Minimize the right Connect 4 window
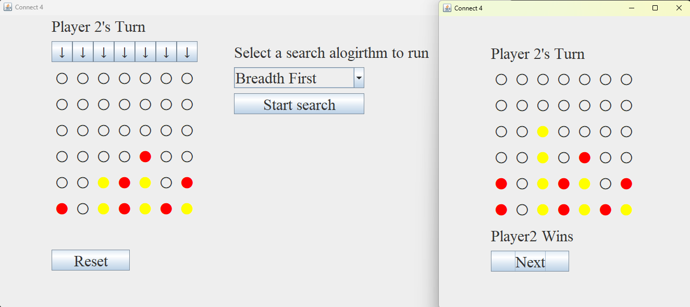 (x=632, y=8)
